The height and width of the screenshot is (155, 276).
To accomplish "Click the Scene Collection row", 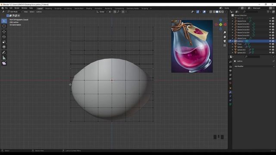I will (252, 15).
